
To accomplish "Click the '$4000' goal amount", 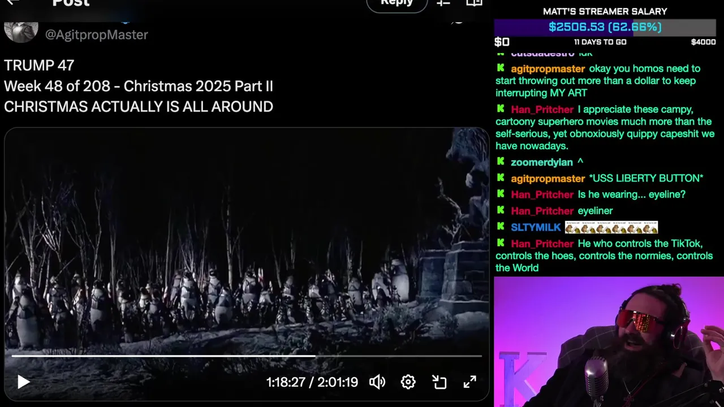I will (x=703, y=42).
